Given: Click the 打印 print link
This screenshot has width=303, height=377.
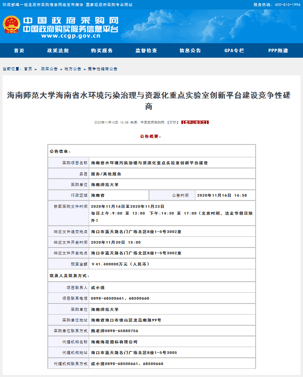Looking at the screenshot, I should (x=173, y=122).
